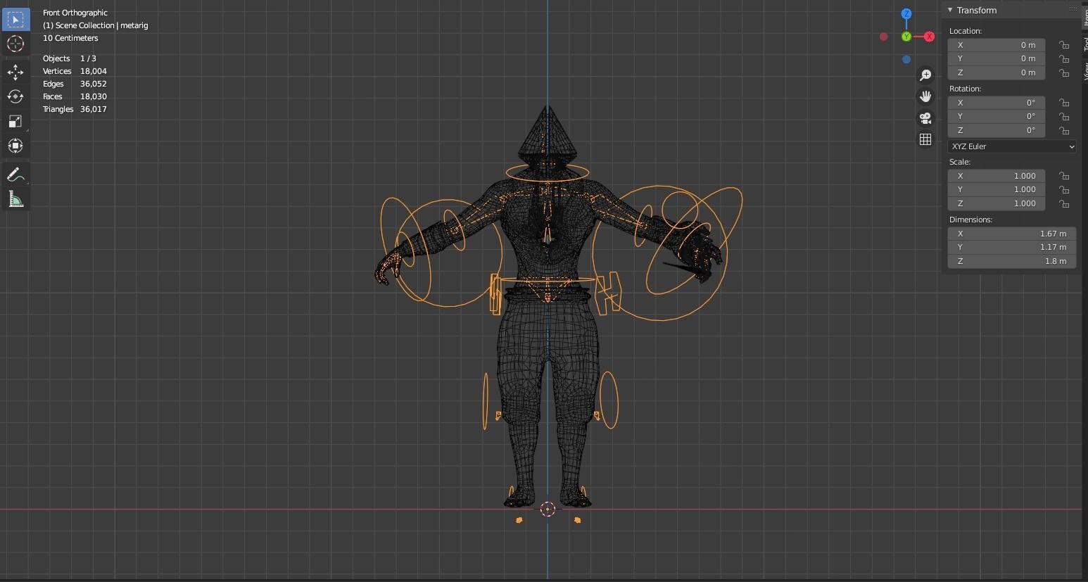Toggle camera view with camera icon

pos(925,118)
